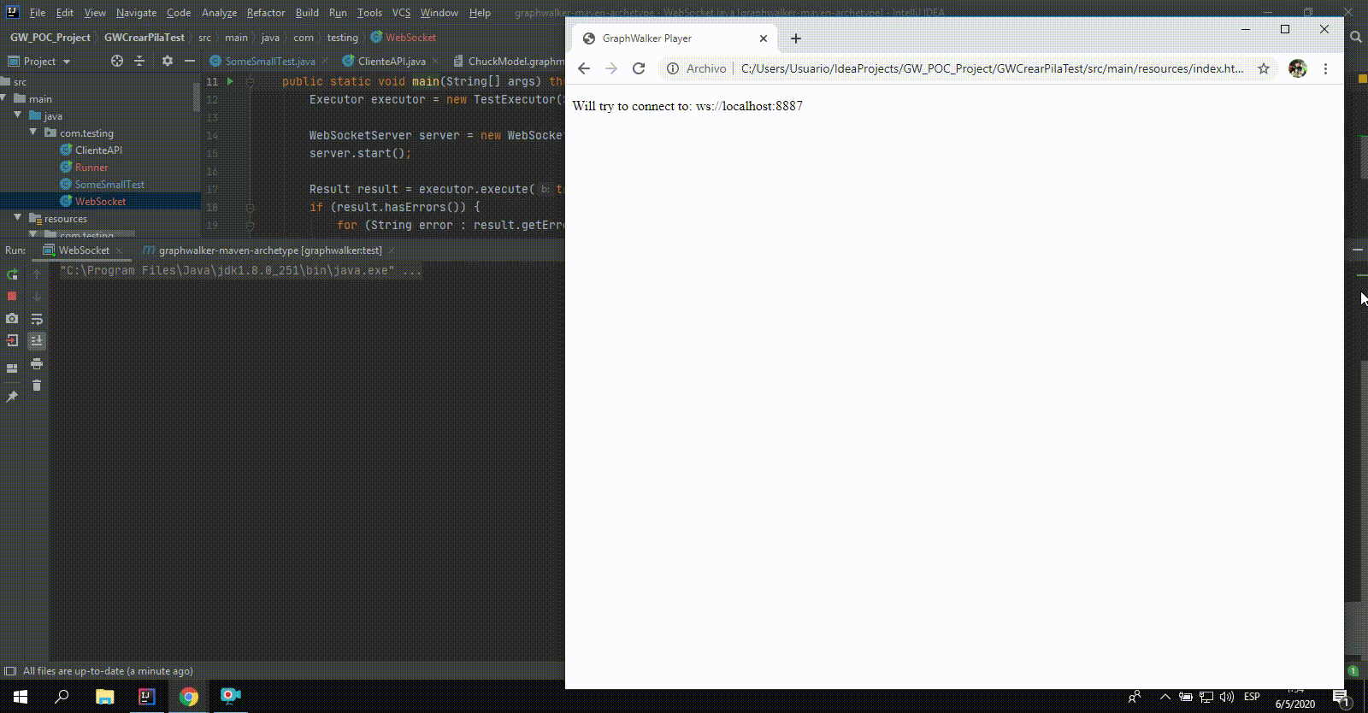
Task: Stop the running WebSocket process
Action: pos(12,296)
